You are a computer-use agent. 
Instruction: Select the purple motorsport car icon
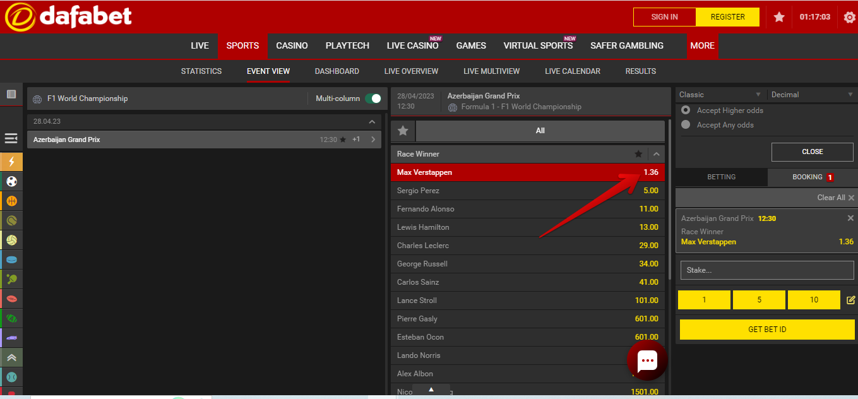tap(11, 338)
